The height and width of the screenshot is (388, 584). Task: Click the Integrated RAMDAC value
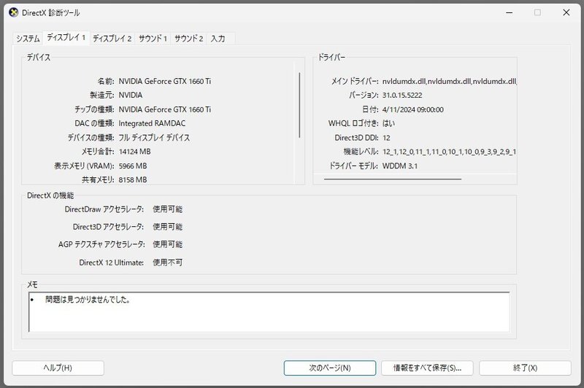(152, 123)
